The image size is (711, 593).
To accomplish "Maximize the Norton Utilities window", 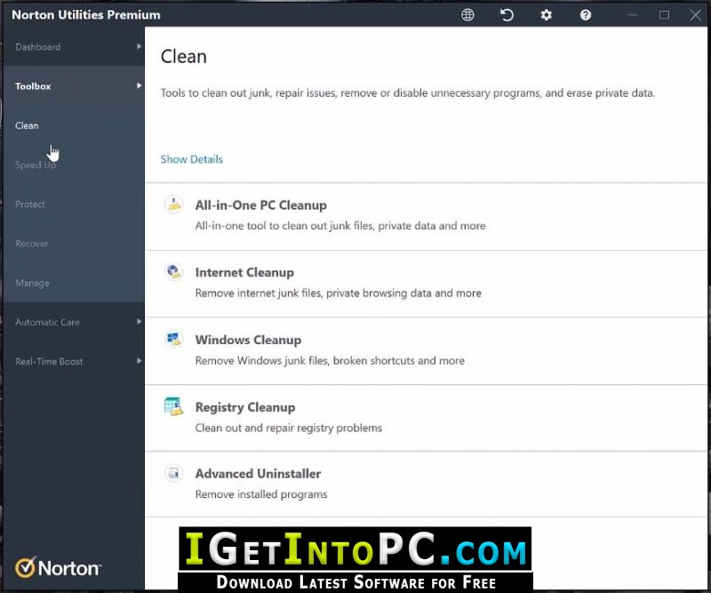I will click(664, 15).
